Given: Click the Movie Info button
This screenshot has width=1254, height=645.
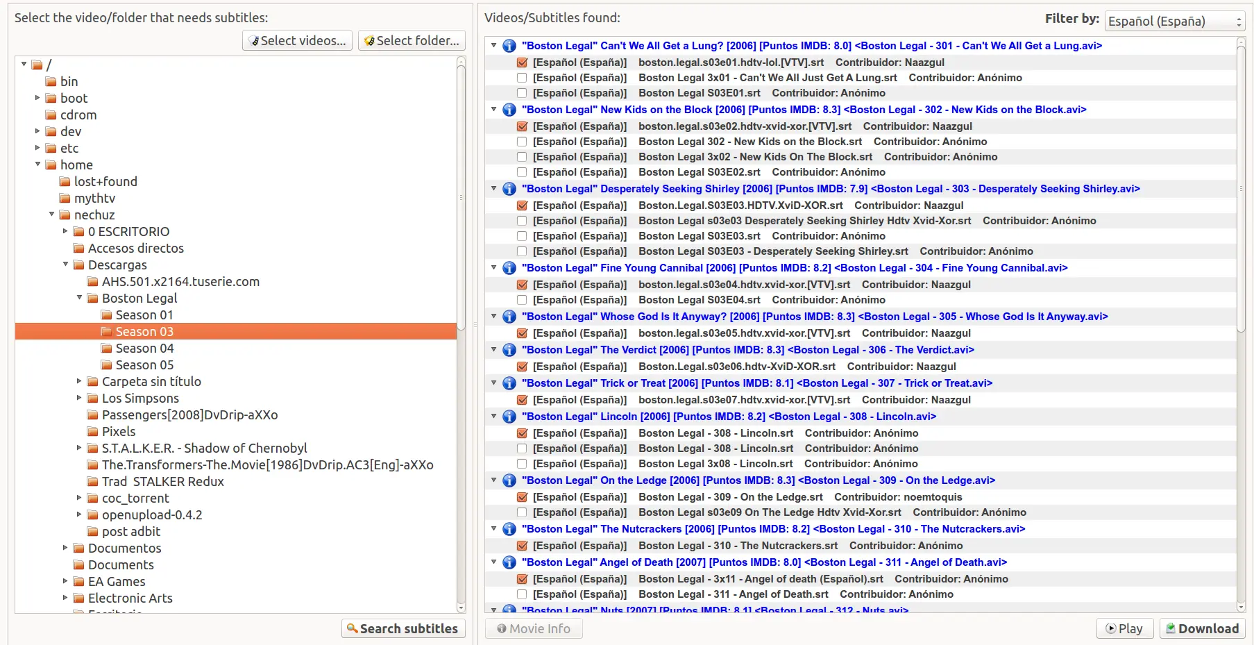Looking at the screenshot, I should coord(534,629).
